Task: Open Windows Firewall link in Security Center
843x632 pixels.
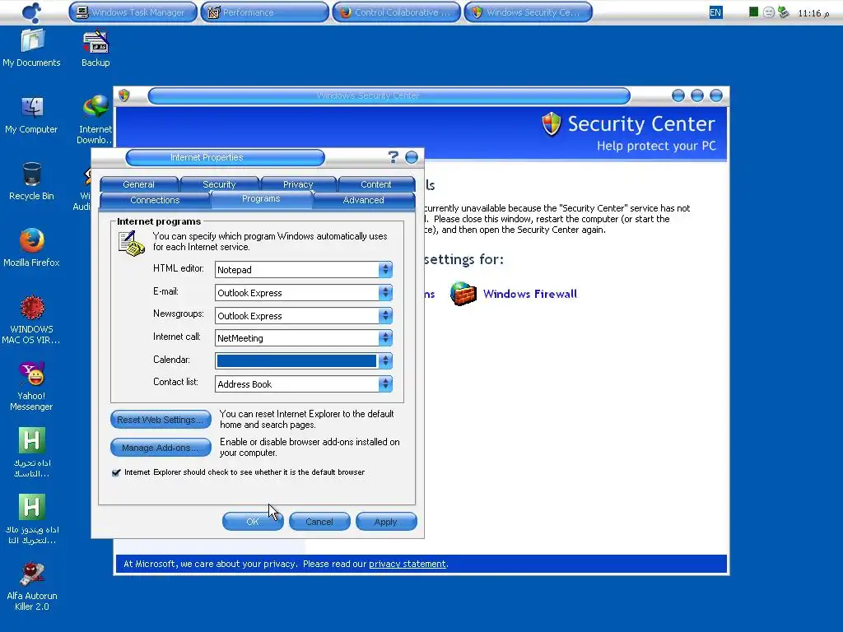Action: 529,294
